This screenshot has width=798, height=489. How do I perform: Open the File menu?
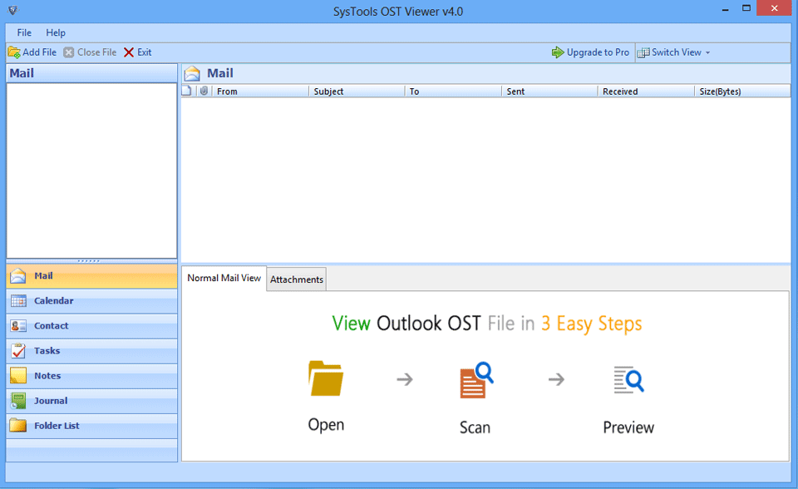(24, 32)
